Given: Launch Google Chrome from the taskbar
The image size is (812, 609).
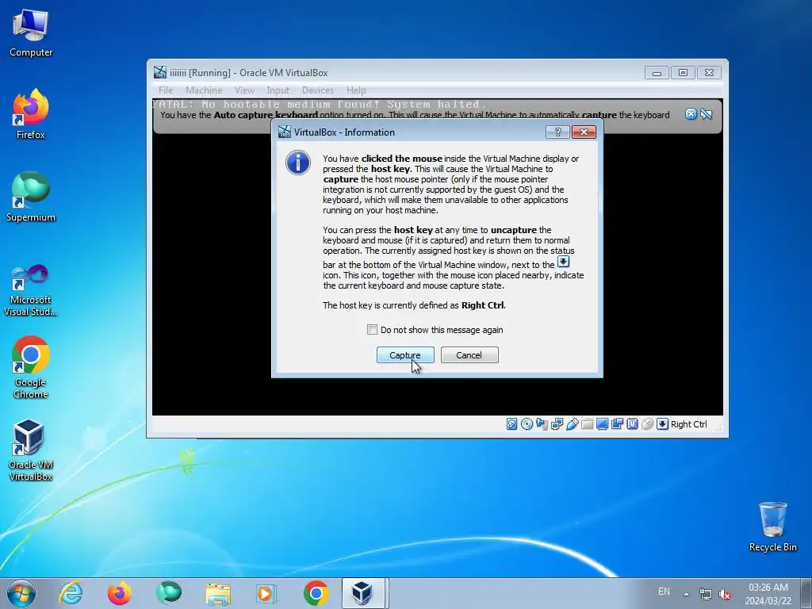Looking at the screenshot, I should click(x=316, y=593).
